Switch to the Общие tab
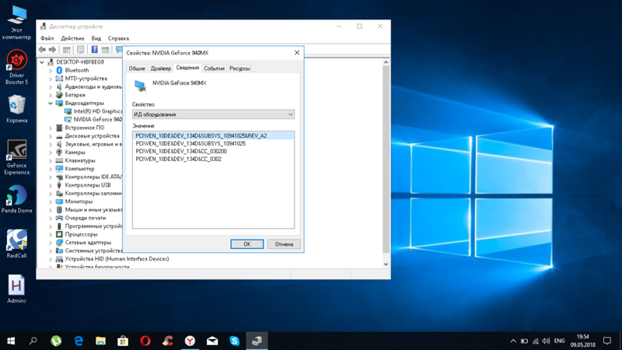Screen dimensions: 622x350 pos(137,68)
